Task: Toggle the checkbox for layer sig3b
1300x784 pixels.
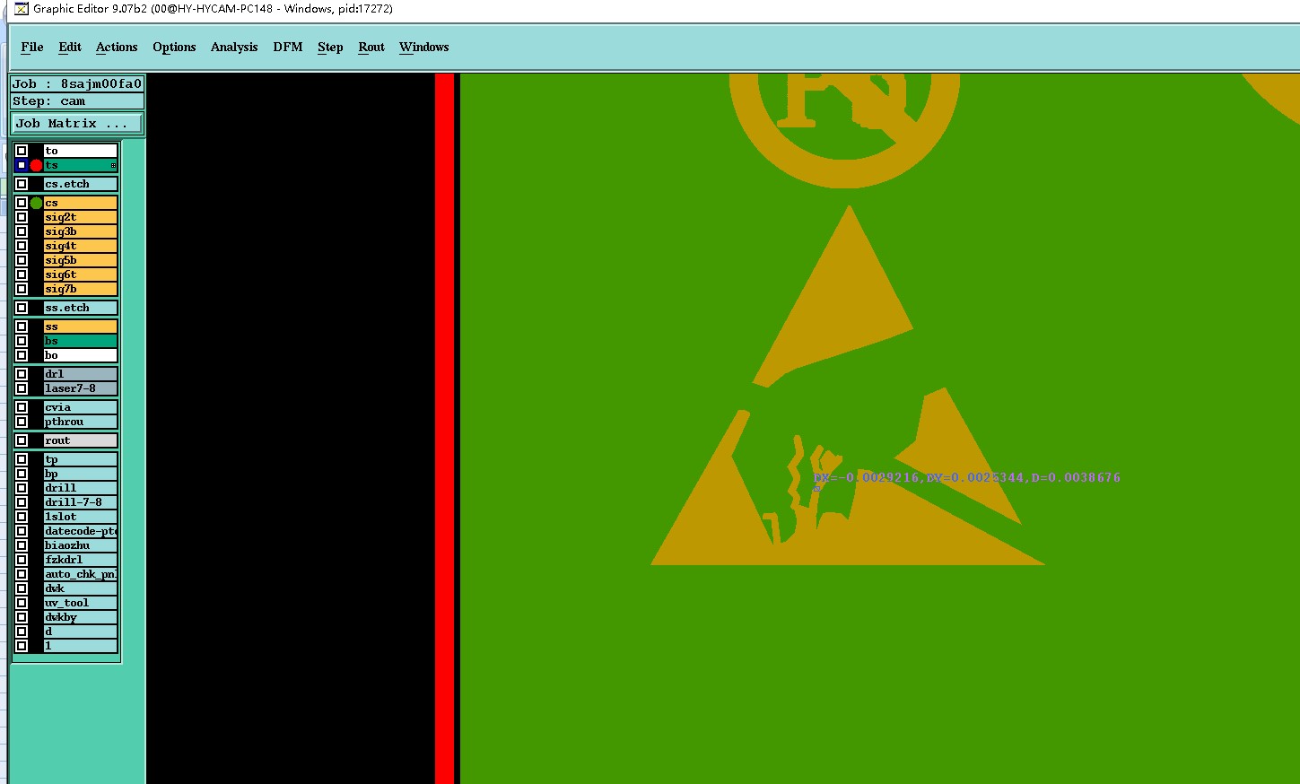Action: coord(22,231)
